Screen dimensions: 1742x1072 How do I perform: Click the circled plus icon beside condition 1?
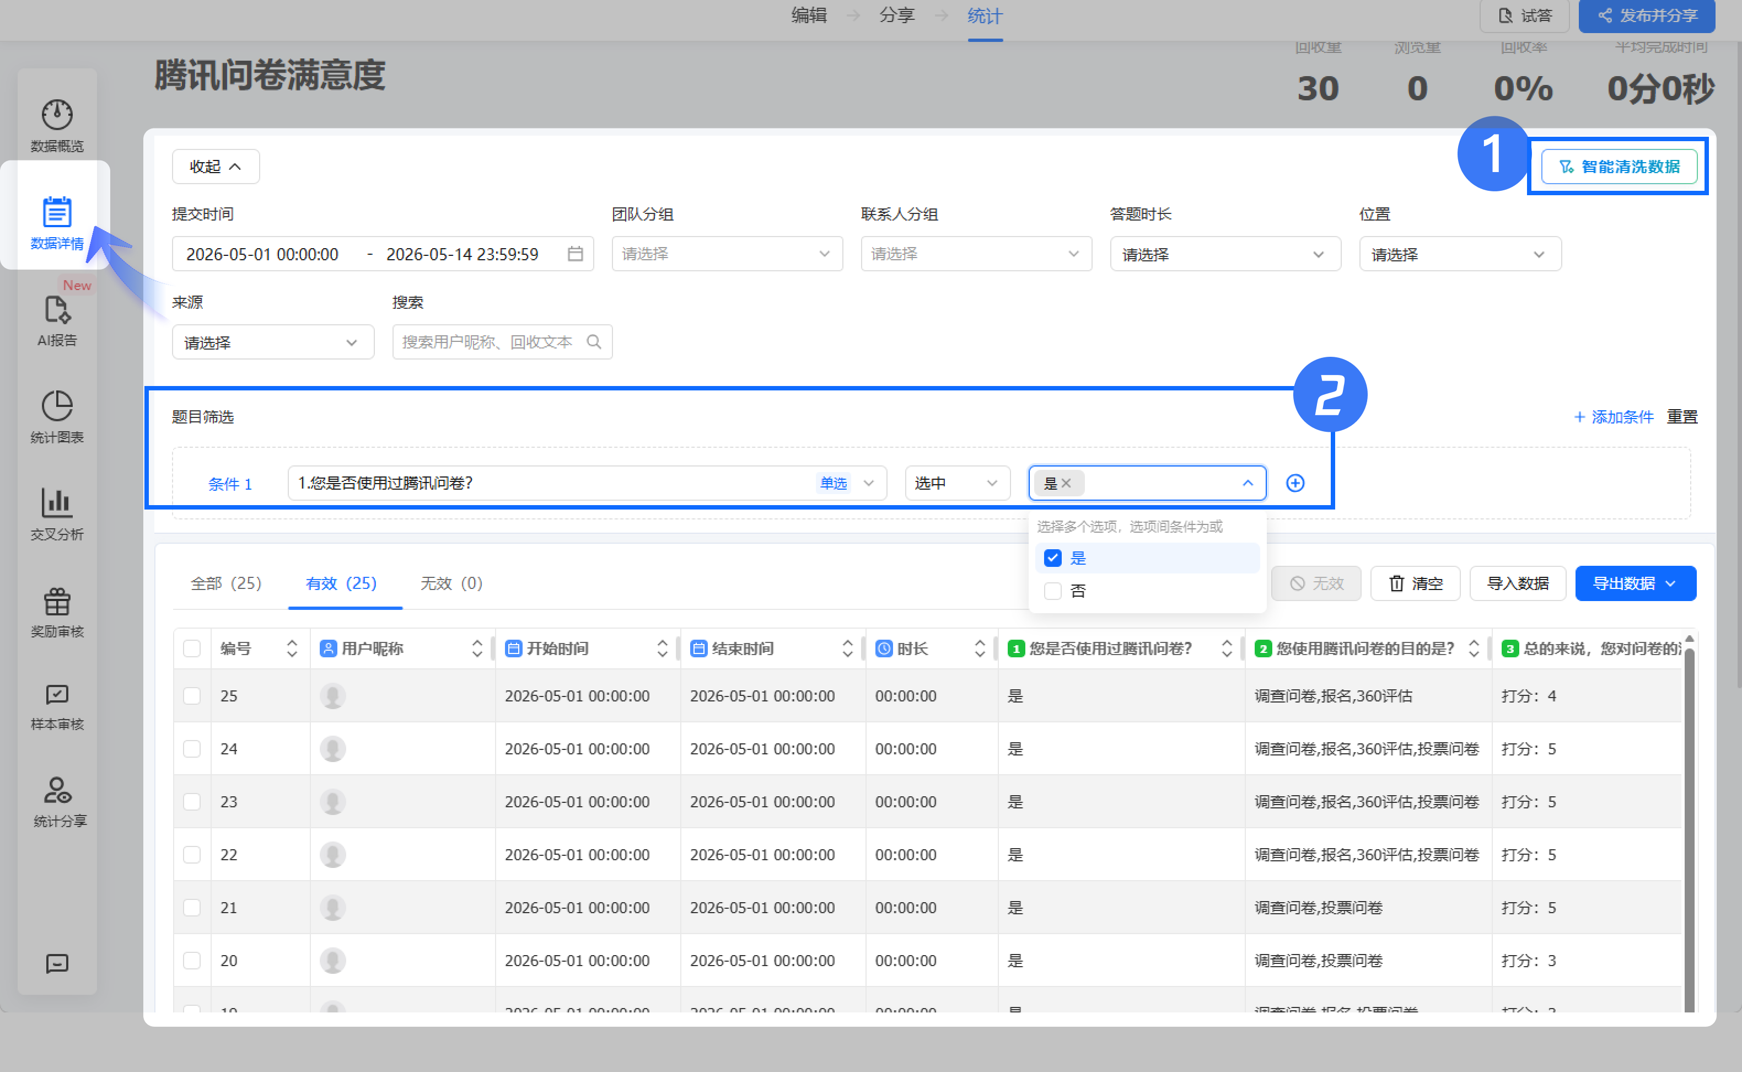pyautogui.click(x=1295, y=483)
